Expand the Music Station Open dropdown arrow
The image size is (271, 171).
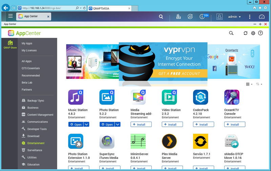[86, 124]
